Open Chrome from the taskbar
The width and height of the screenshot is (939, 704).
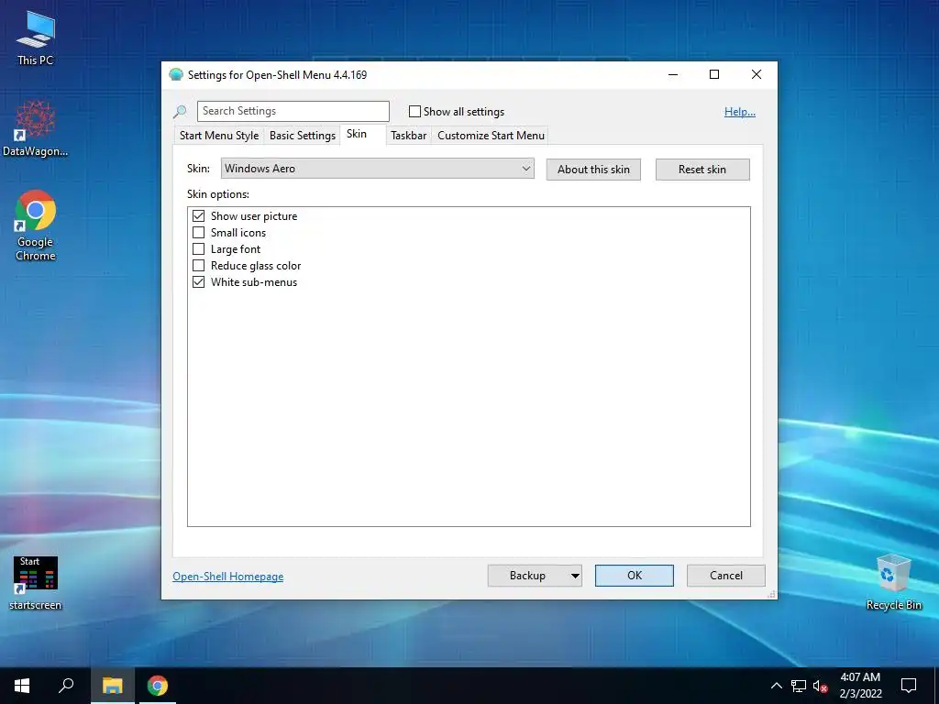(158, 686)
